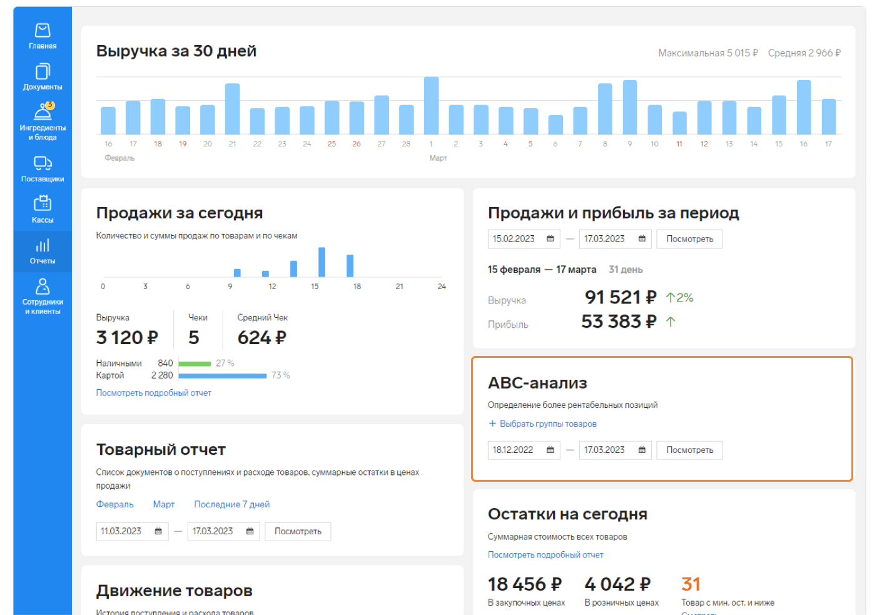The width and height of the screenshot is (887, 615).
Task: Select Февраль quick period link
Action: point(114,504)
